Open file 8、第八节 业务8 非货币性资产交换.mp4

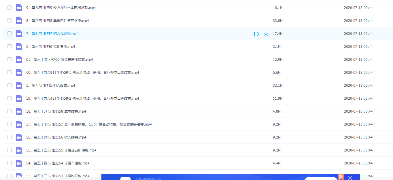tap(57, 21)
